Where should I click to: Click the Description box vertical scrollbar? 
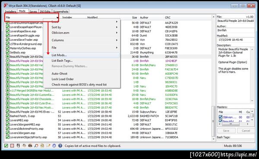click(252, 75)
